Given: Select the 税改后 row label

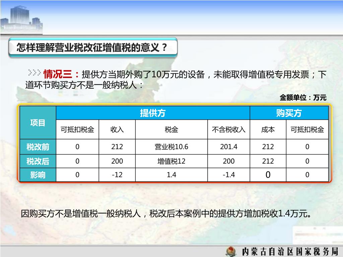Looking at the screenshot, I should (38, 161).
